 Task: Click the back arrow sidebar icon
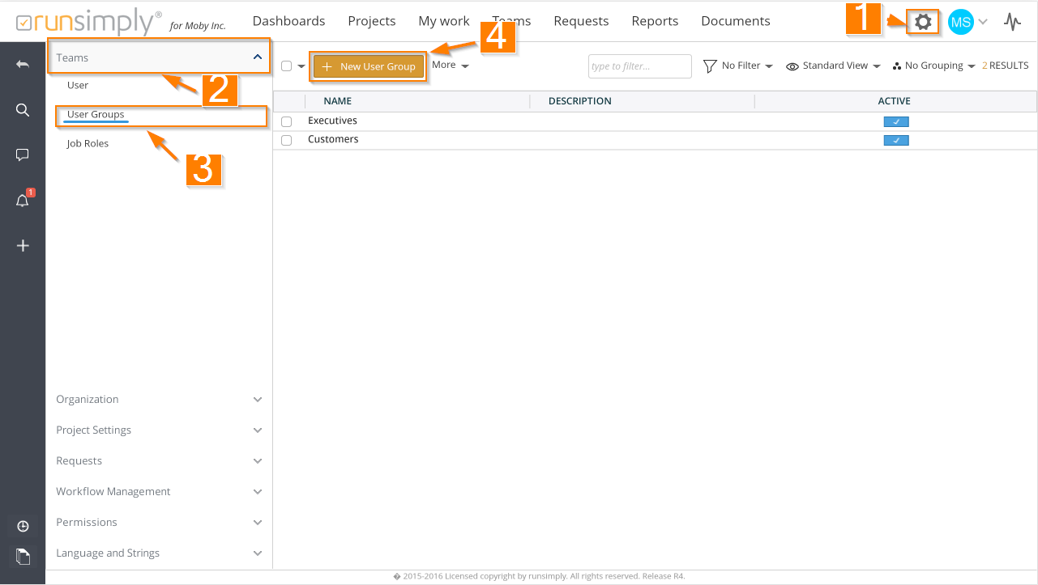coord(23,64)
